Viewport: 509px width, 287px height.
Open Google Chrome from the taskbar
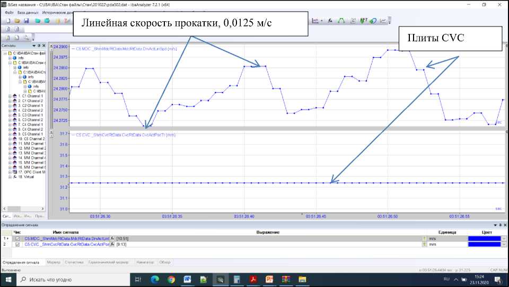coord(171,279)
